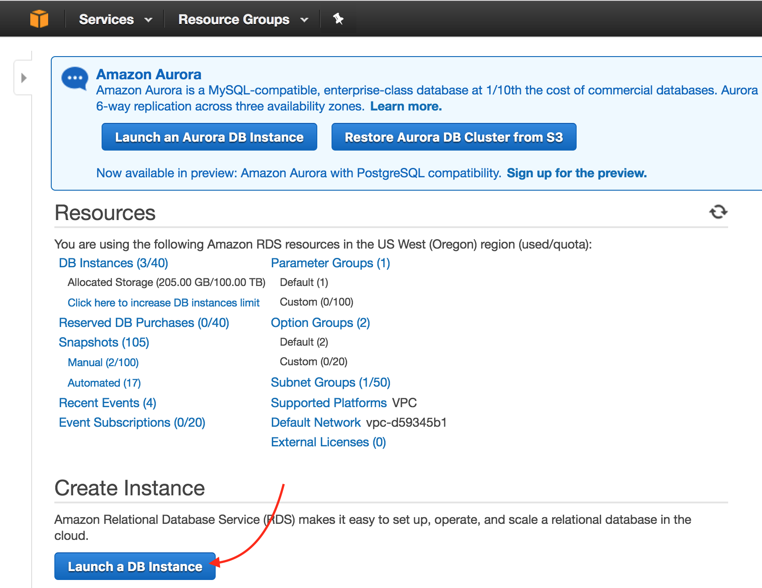
Task: Expand the Resource Groups dropdown chevron
Action: click(304, 20)
